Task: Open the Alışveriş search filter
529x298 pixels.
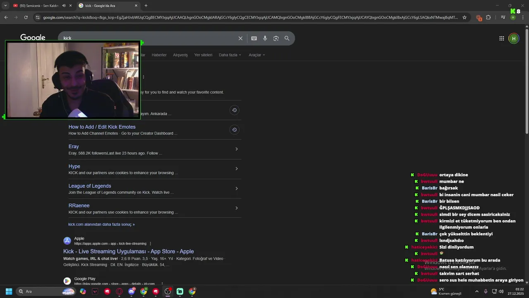Action: [x=180, y=55]
